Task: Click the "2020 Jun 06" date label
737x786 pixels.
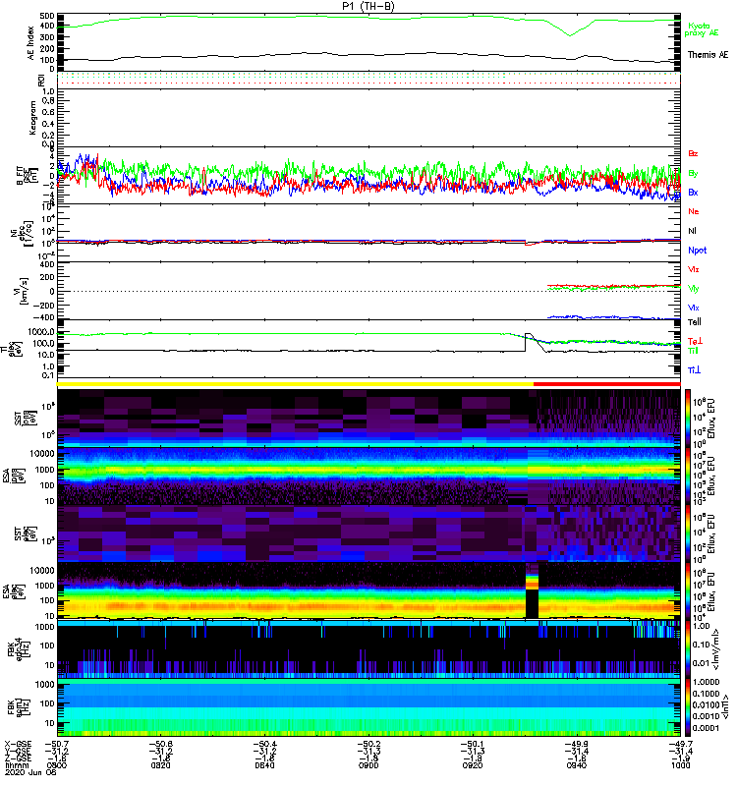Action: pos(30,772)
